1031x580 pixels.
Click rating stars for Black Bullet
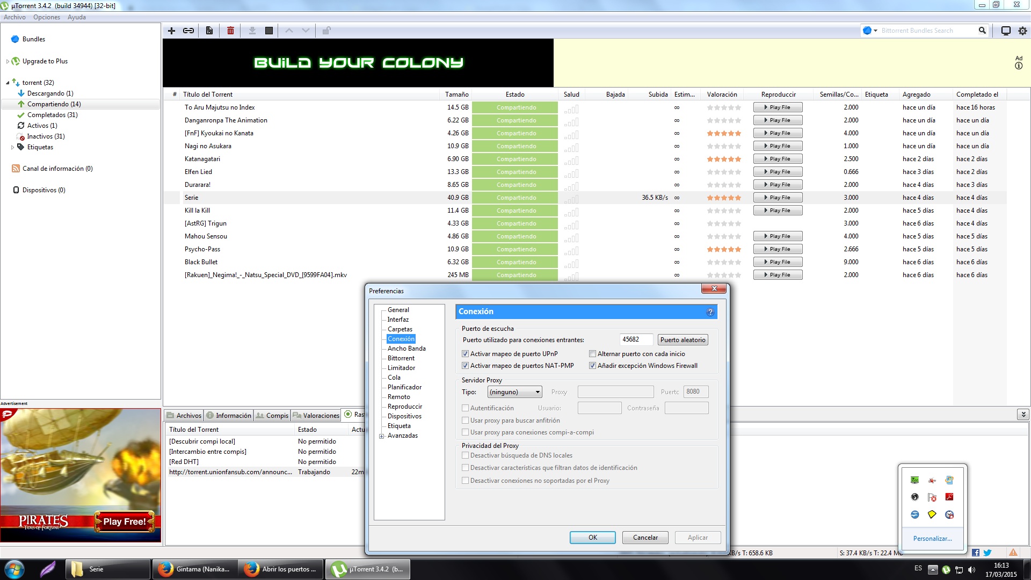pos(724,262)
